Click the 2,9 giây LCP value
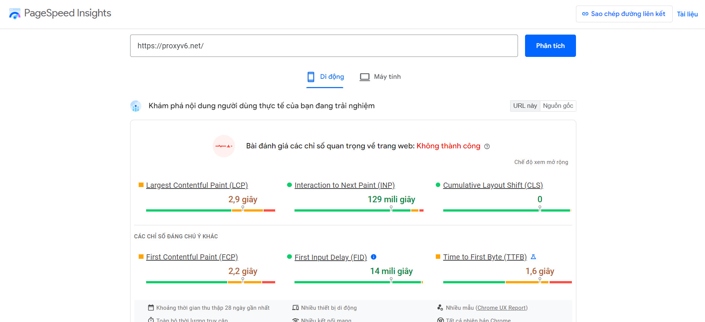Screen dimensions: 705x322 243,200
